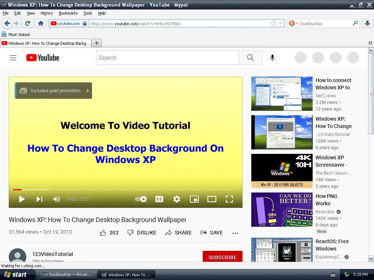The image size is (374, 280).
Task: Click the page scrollbar up arrow
Action: click(371, 50)
